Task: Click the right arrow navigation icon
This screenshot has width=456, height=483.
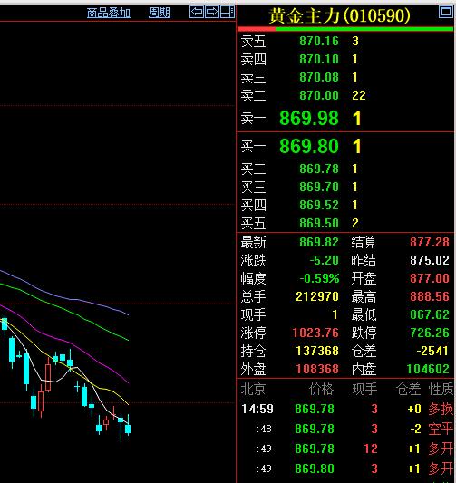Action: click(x=212, y=12)
